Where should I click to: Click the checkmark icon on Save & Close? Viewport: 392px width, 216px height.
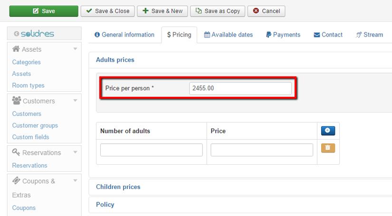pyautogui.click(x=89, y=11)
